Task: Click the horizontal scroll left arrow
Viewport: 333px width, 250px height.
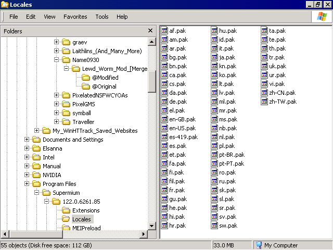Action: [5, 234]
